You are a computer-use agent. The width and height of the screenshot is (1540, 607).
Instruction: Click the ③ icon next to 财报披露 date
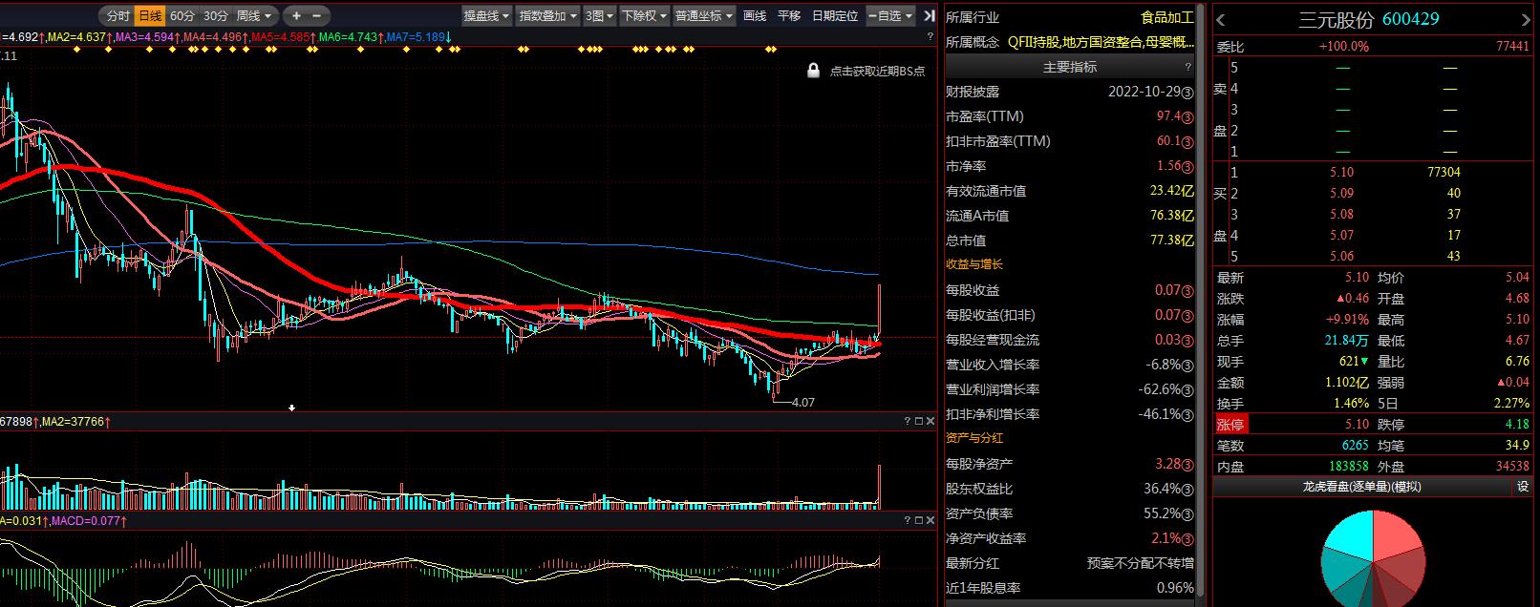(x=1187, y=92)
